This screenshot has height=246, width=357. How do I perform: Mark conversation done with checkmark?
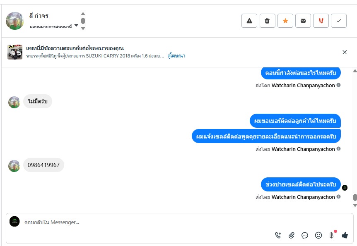339,21
